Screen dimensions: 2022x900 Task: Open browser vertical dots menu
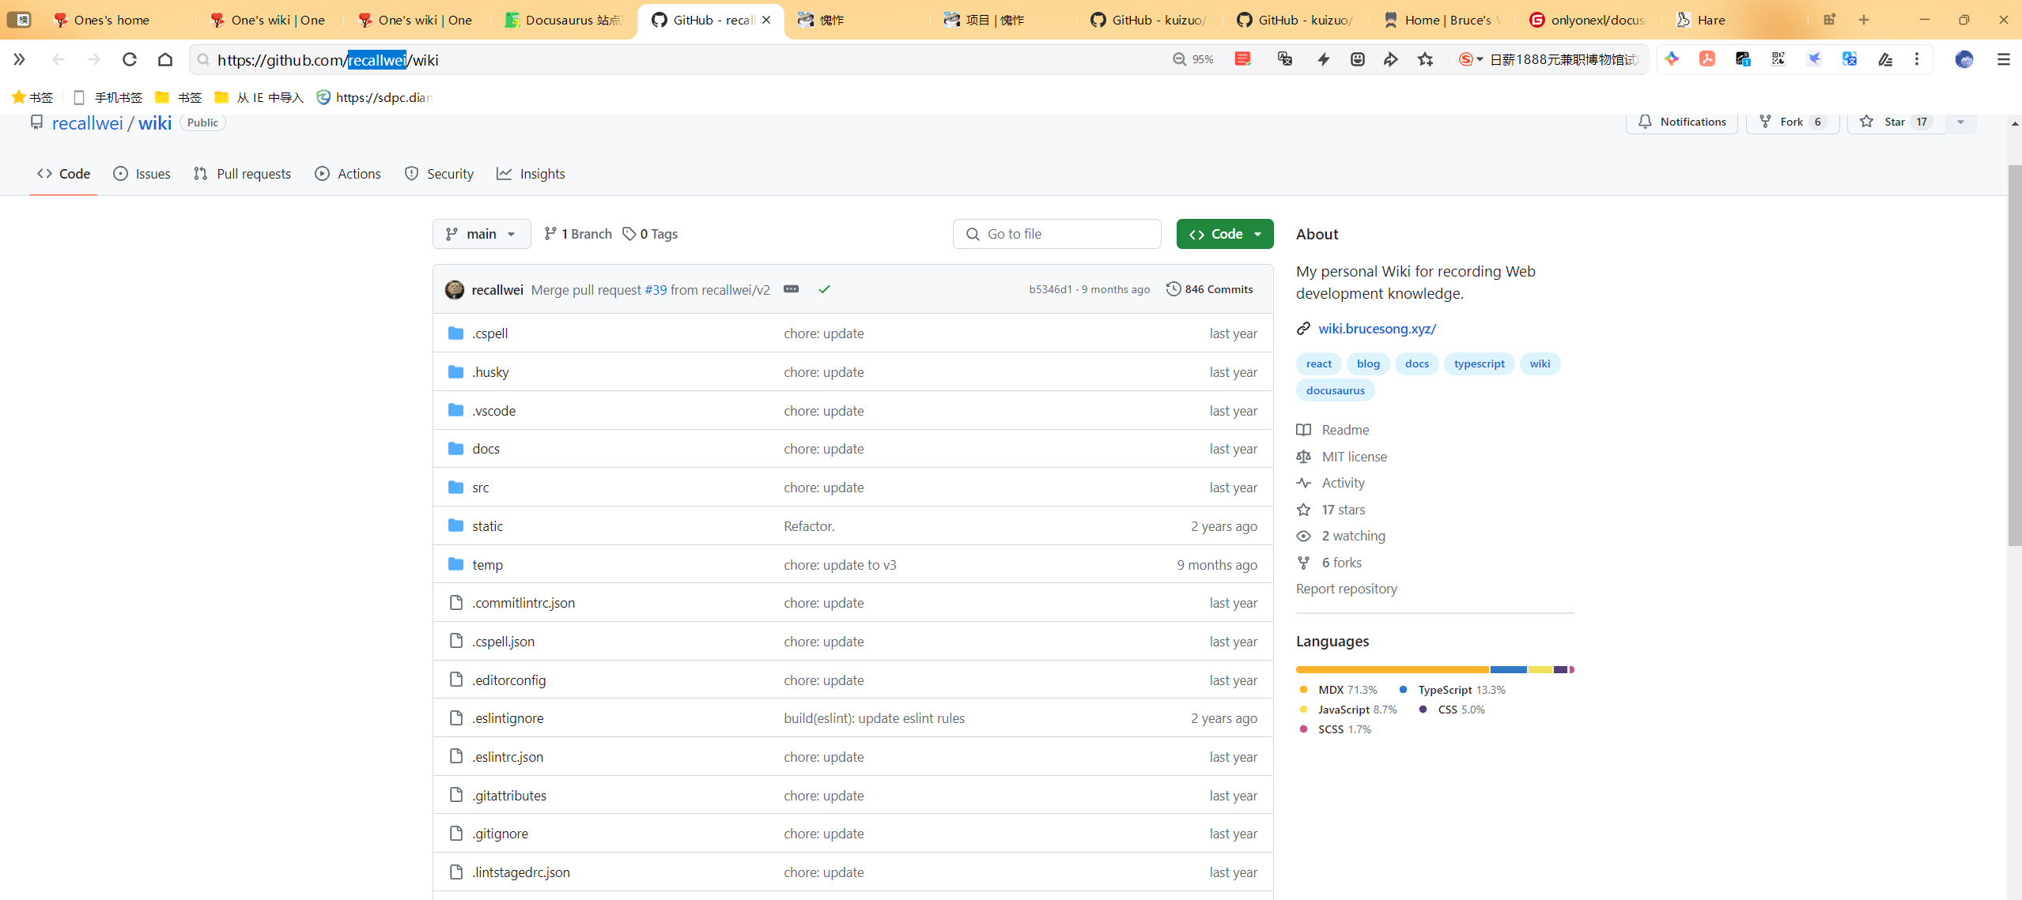(x=1917, y=59)
